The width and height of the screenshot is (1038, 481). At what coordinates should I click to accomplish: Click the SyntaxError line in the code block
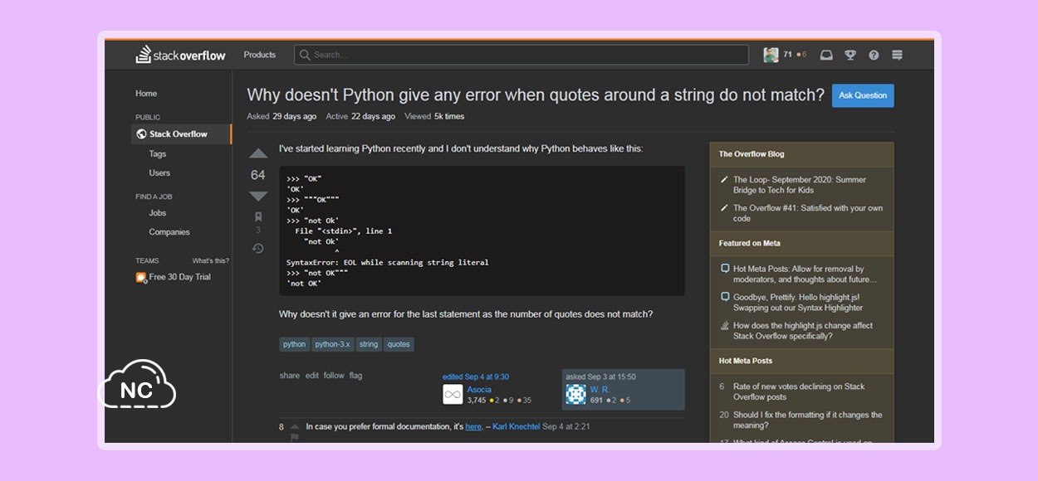pos(388,263)
